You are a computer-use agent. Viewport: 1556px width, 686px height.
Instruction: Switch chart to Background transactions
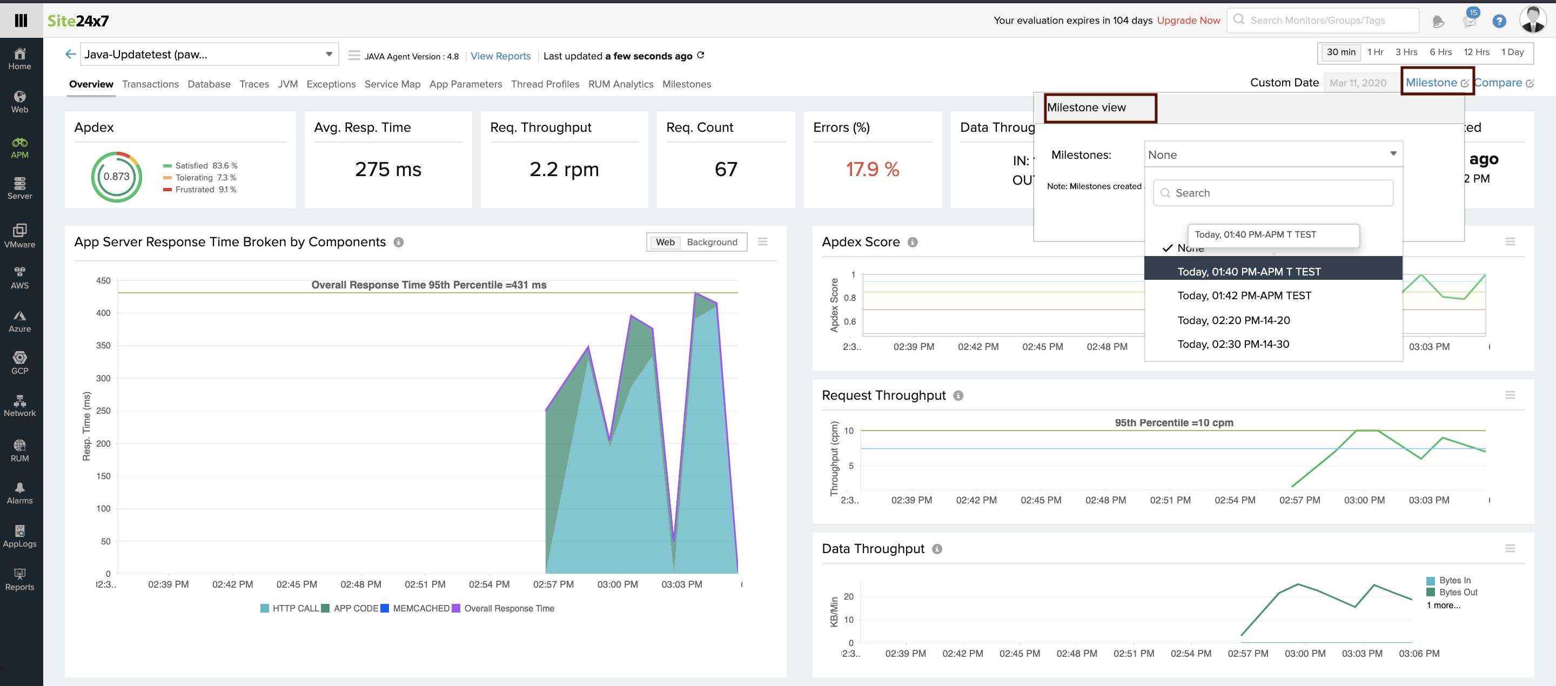click(x=712, y=242)
